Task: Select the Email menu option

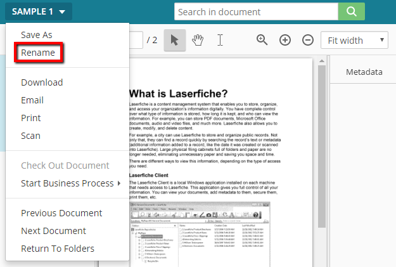Action: click(32, 100)
